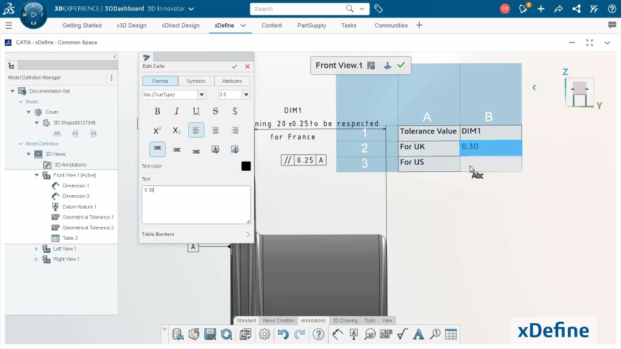Open xDefine tab dropdown chevron

pyautogui.click(x=243, y=25)
